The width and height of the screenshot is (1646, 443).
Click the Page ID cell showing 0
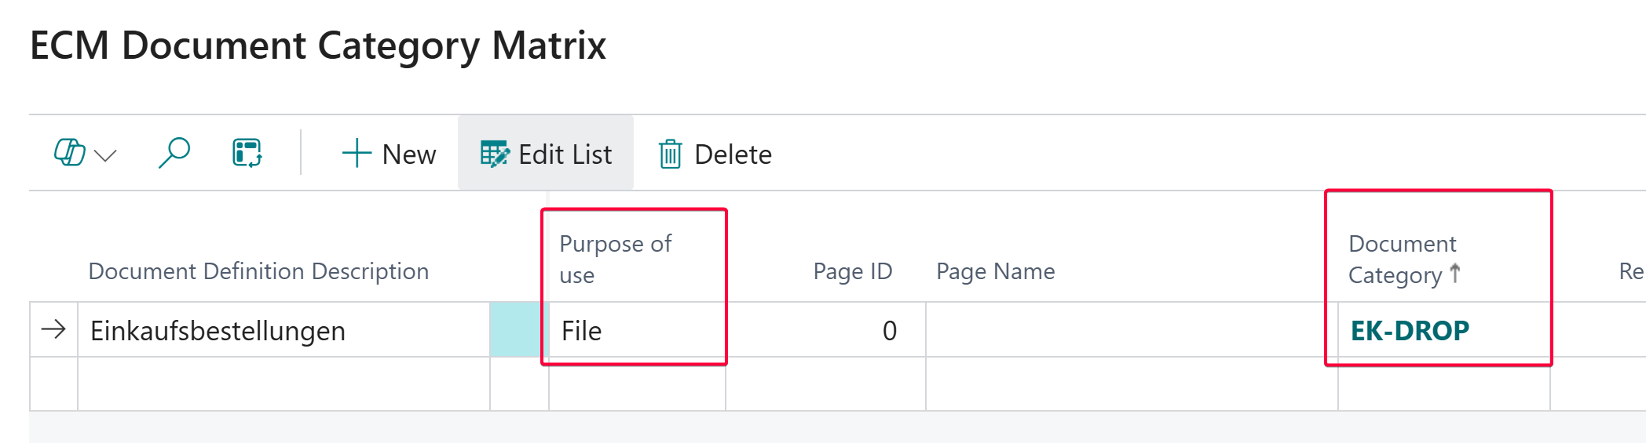(889, 331)
